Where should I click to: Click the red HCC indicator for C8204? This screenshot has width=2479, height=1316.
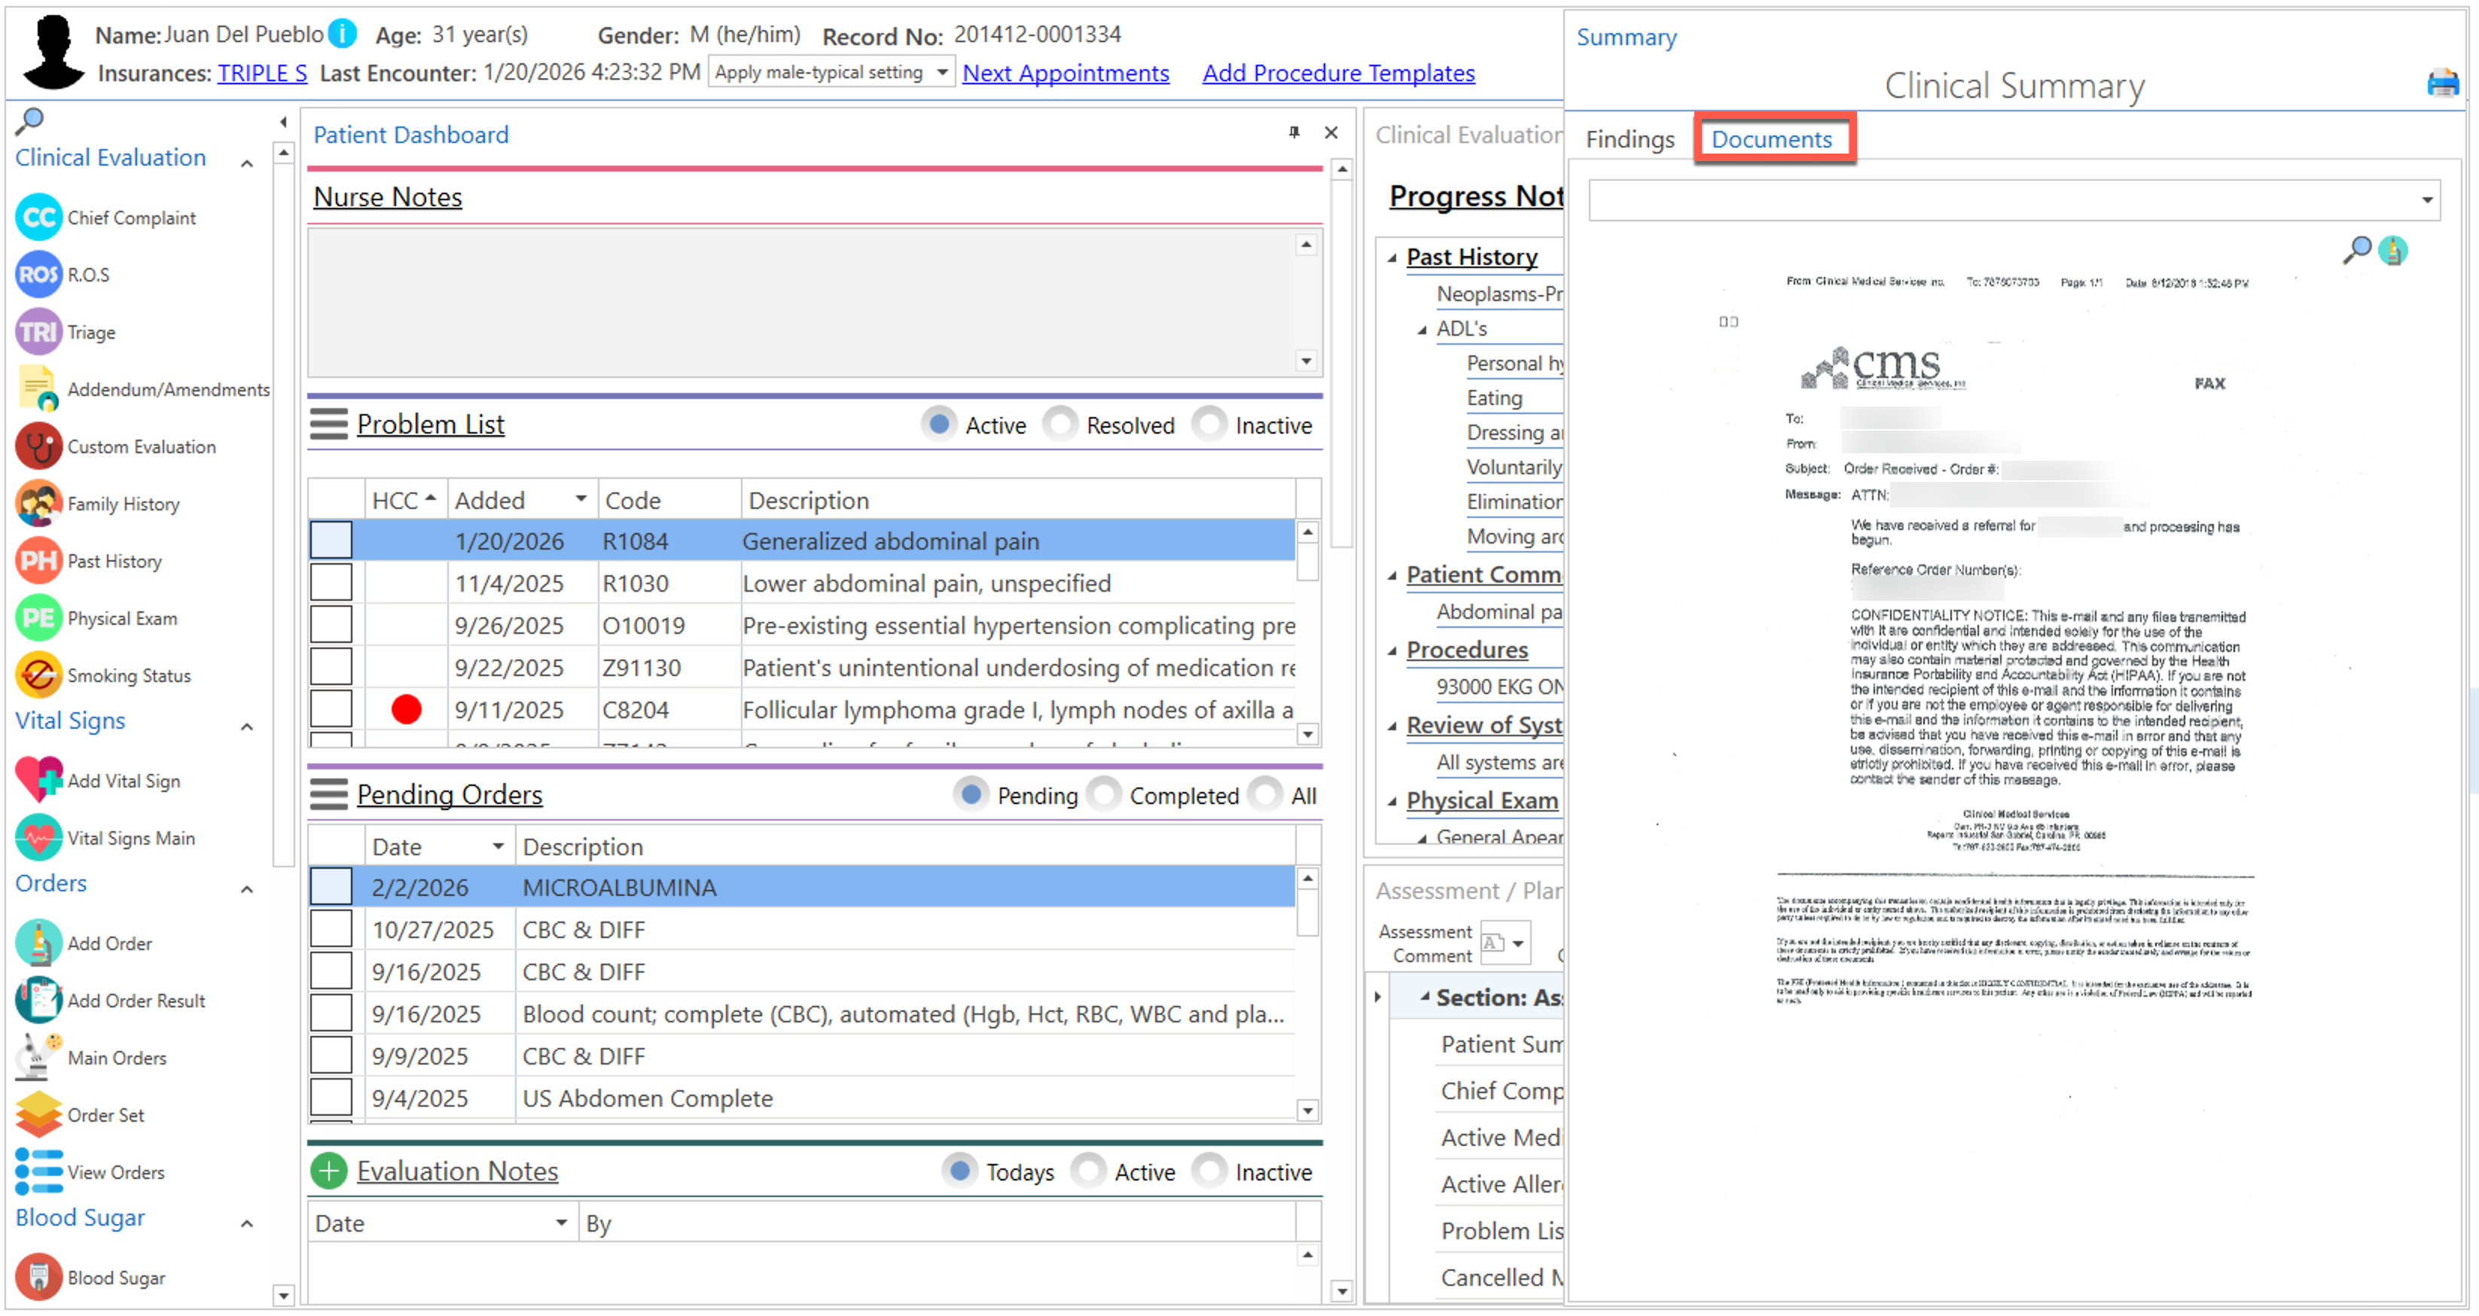[x=406, y=709]
